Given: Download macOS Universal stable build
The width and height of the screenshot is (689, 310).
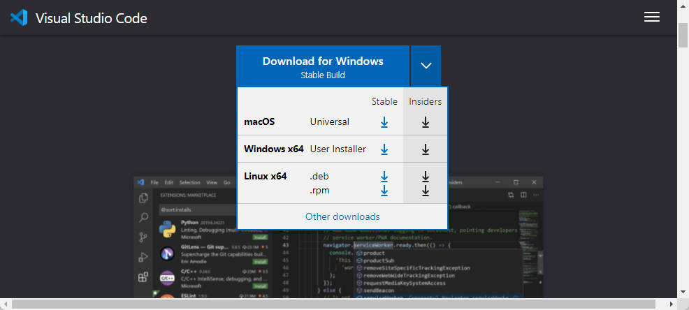Looking at the screenshot, I should (384, 122).
